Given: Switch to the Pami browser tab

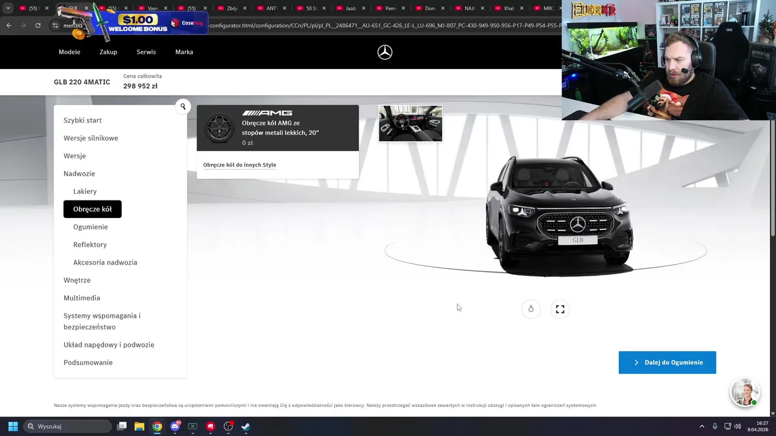Looking at the screenshot, I should (x=390, y=8).
